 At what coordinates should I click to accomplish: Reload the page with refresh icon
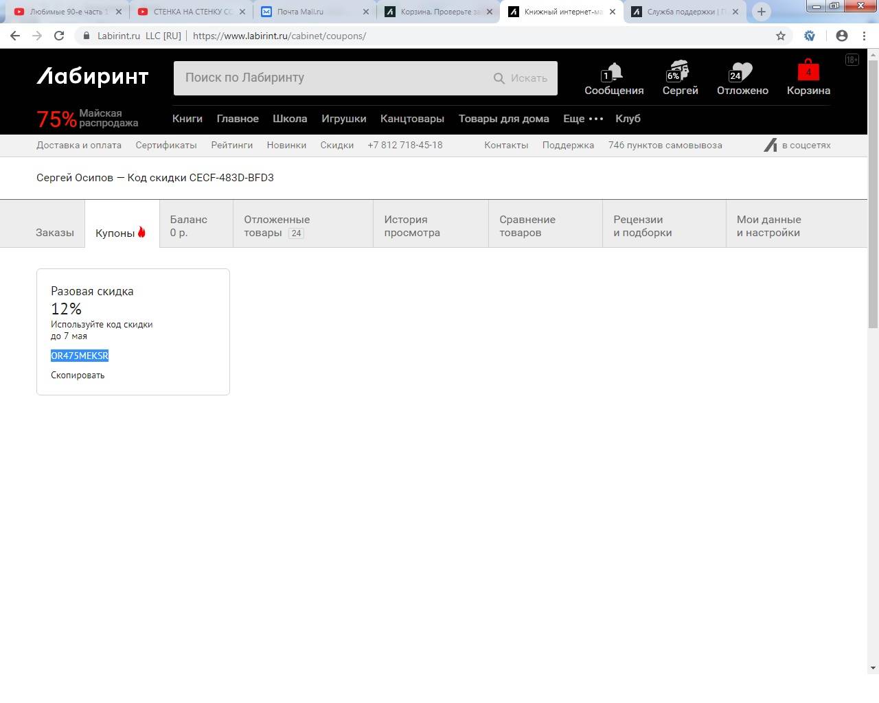pos(59,36)
